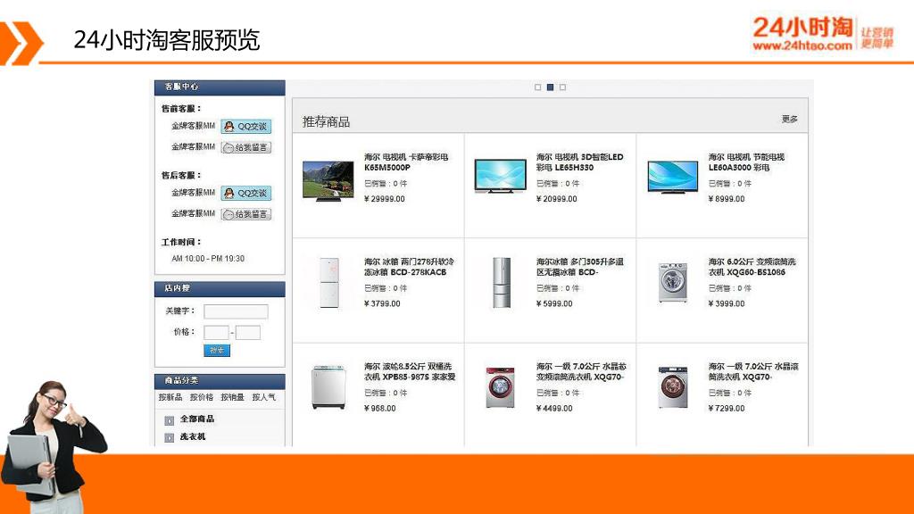The height and width of the screenshot is (514, 914).
Task: Click the 24小时淘 logo
Action: [823, 33]
